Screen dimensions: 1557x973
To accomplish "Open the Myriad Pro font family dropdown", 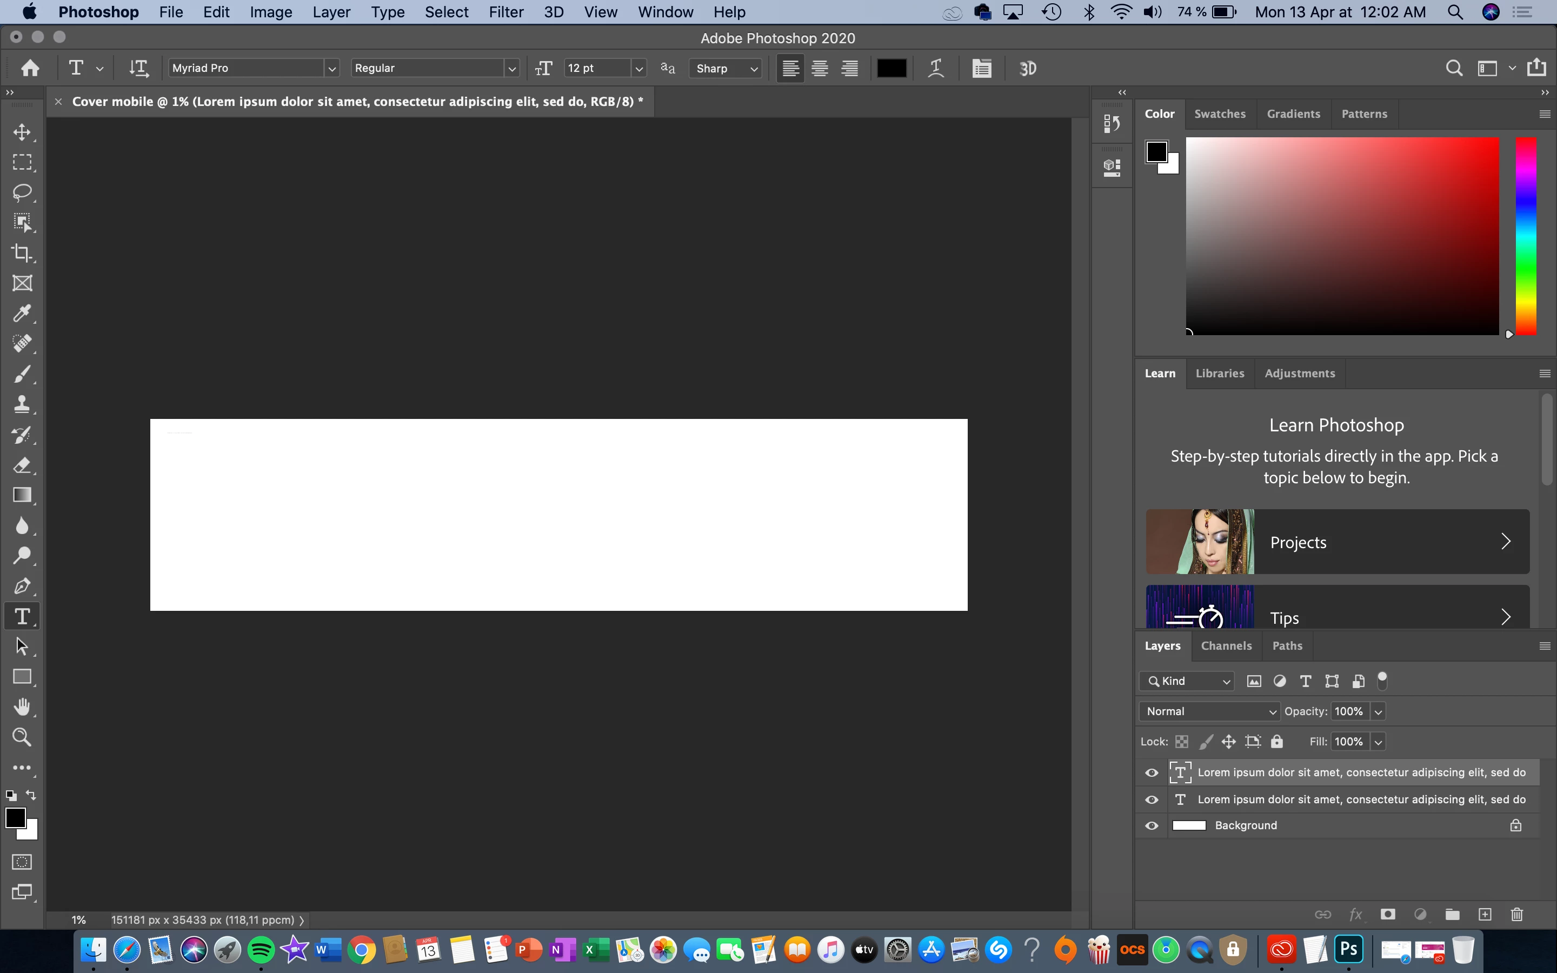I will point(331,68).
